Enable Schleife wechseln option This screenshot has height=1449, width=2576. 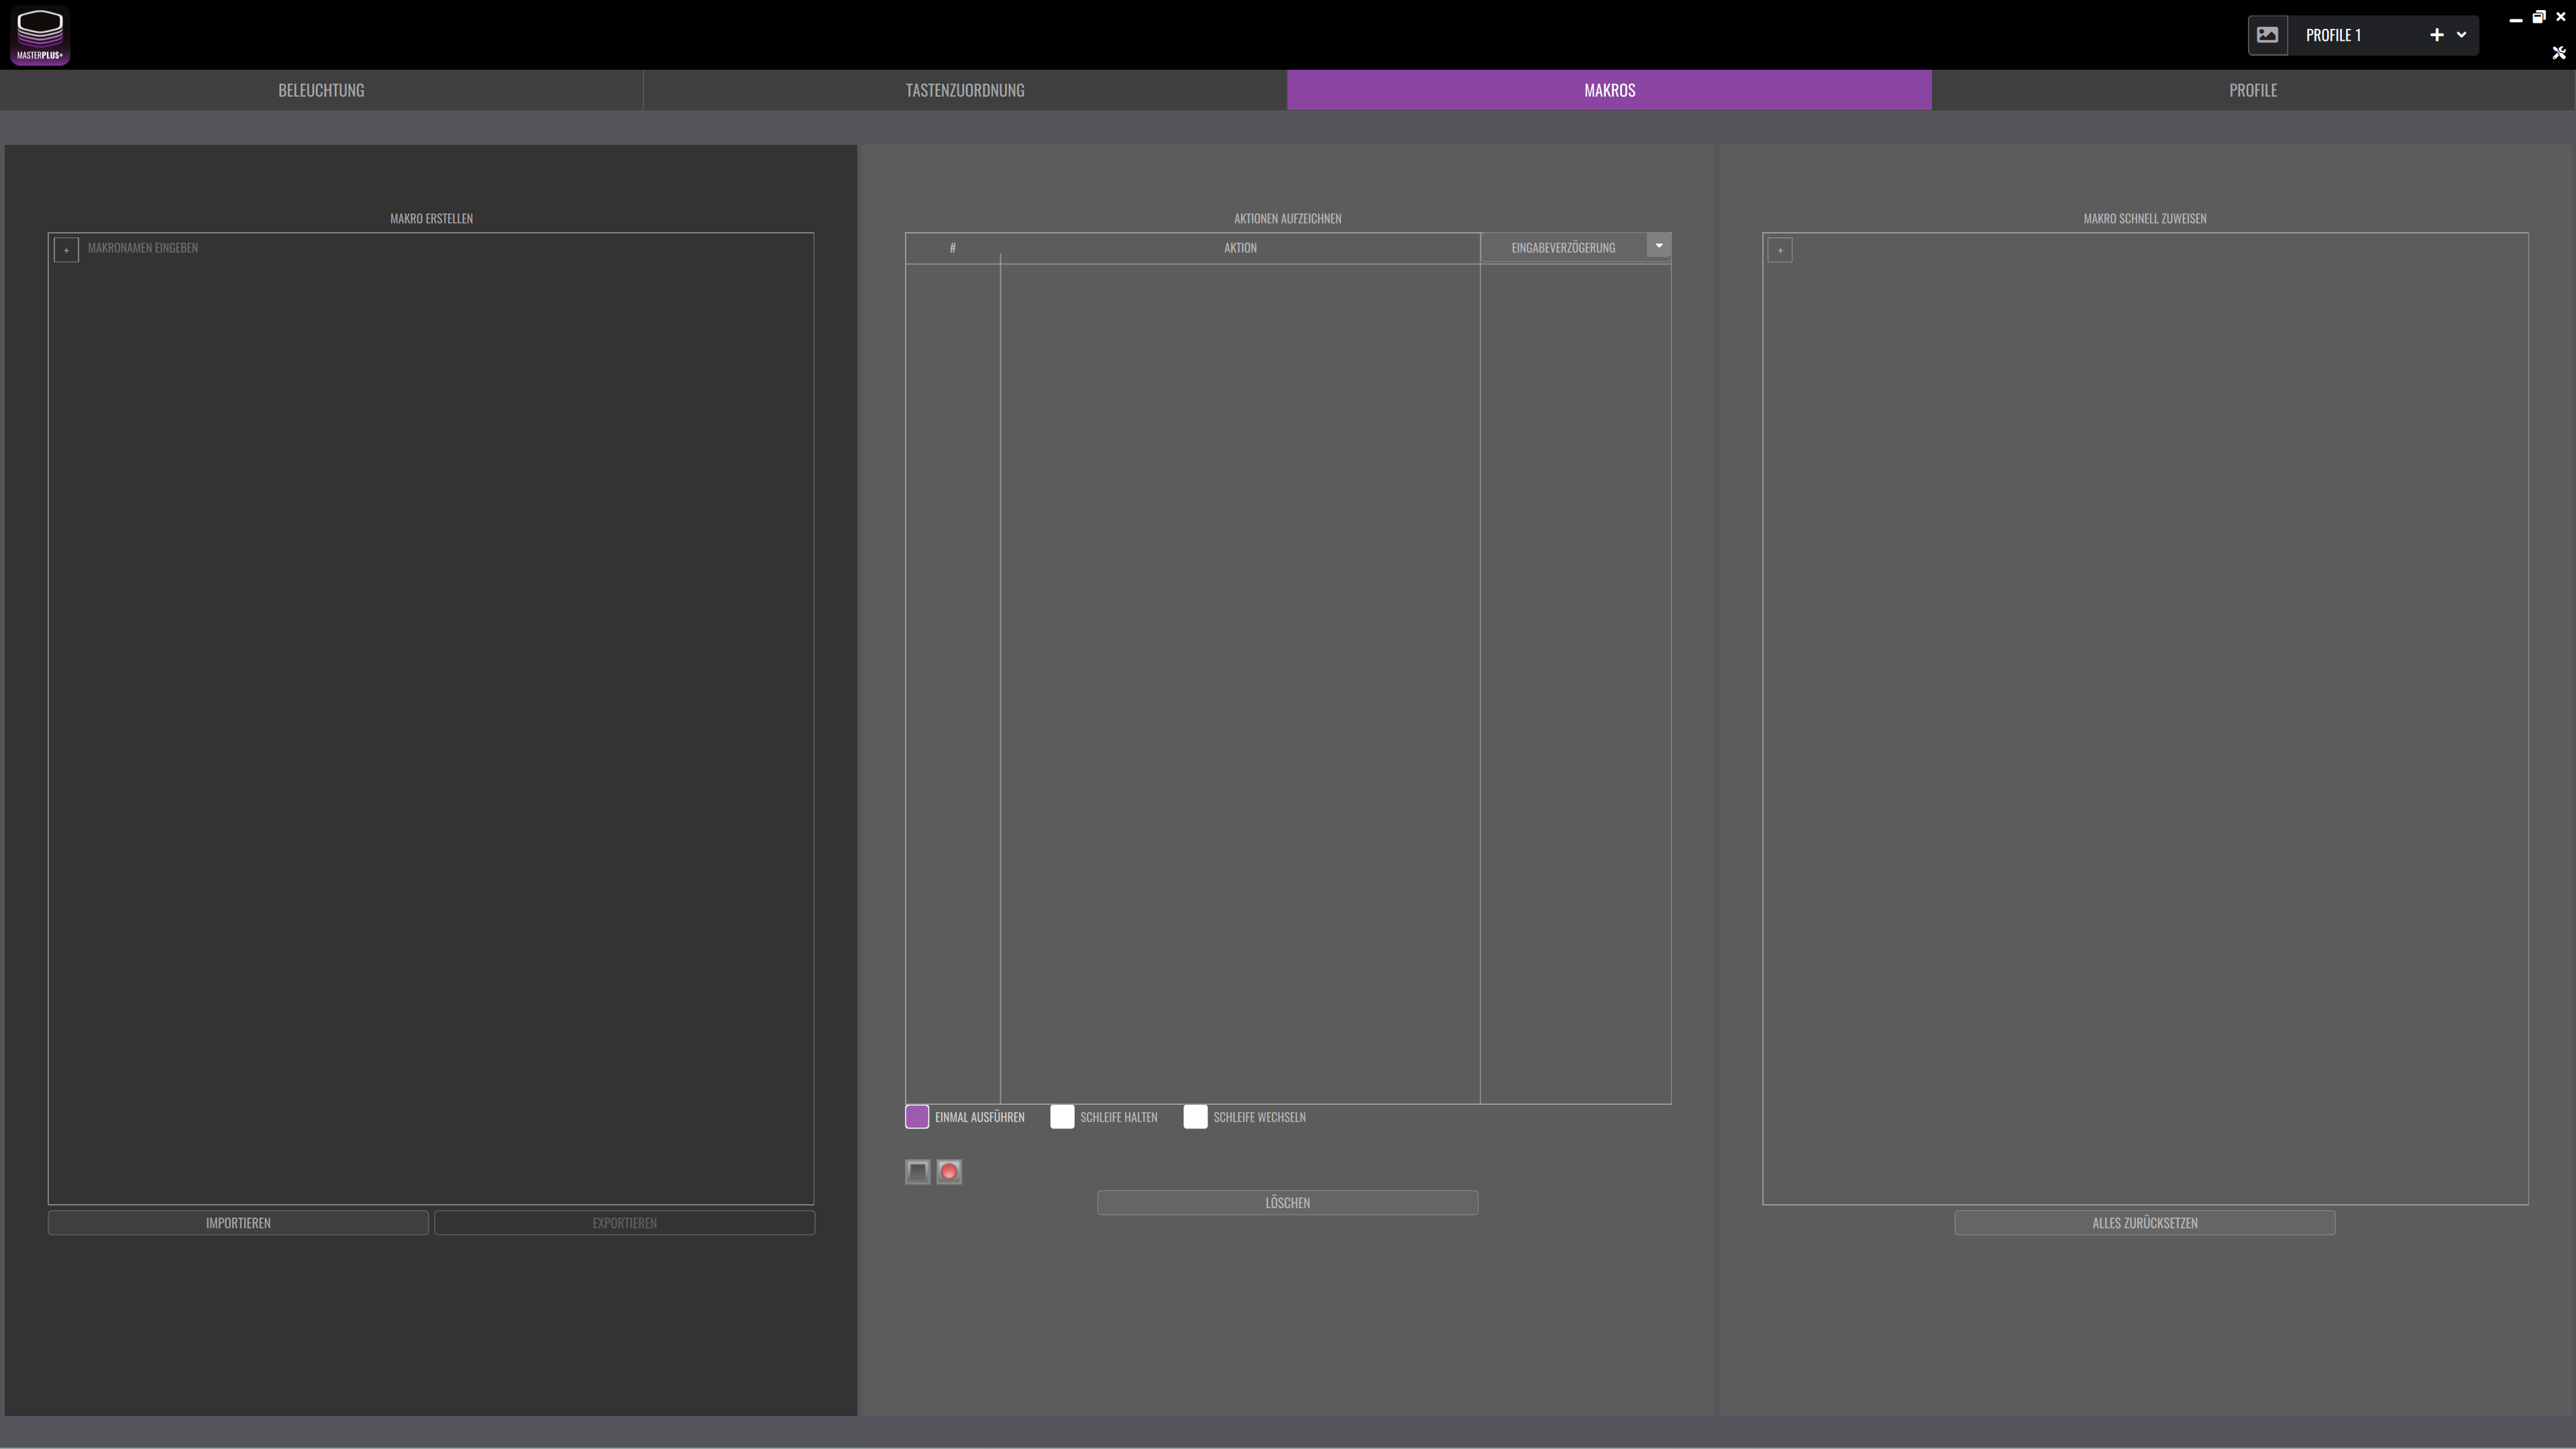click(1195, 1117)
